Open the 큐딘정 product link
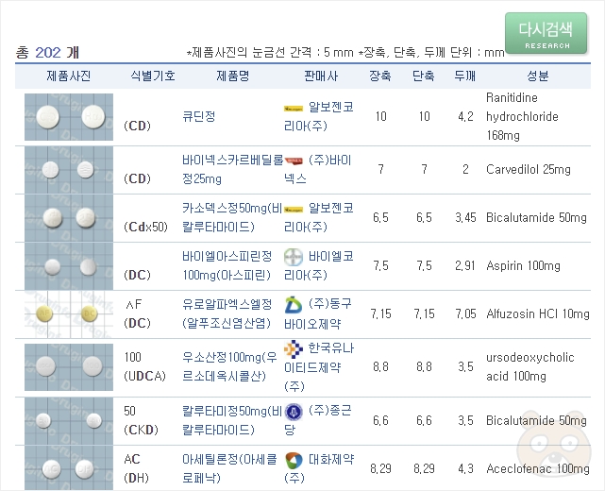This screenshot has height=491, width=605. pos(199,116)
